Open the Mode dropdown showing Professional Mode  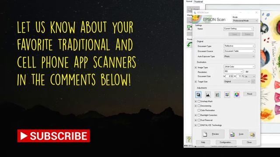click(245, 20)
